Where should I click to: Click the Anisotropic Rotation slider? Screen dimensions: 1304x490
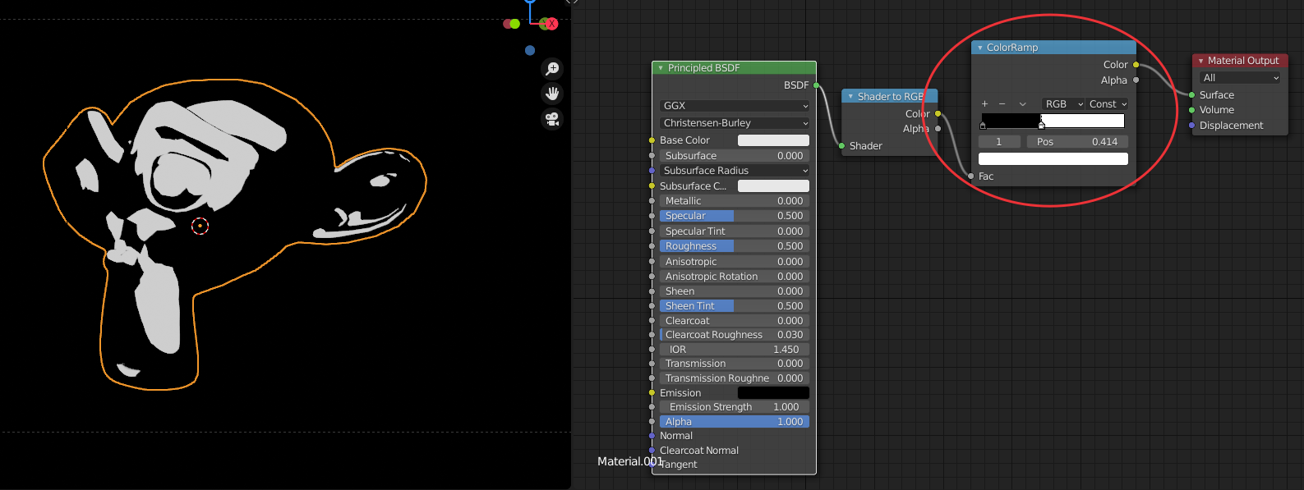(x=735, y=277)
